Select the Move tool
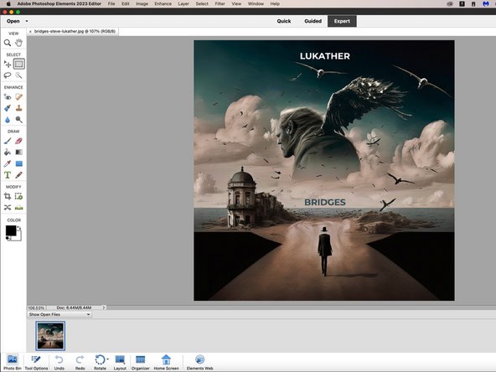This screenshot has width=496, height=372. [8, 65]
